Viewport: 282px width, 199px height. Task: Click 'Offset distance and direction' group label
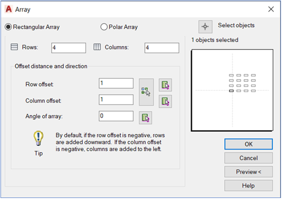point(51,66)
